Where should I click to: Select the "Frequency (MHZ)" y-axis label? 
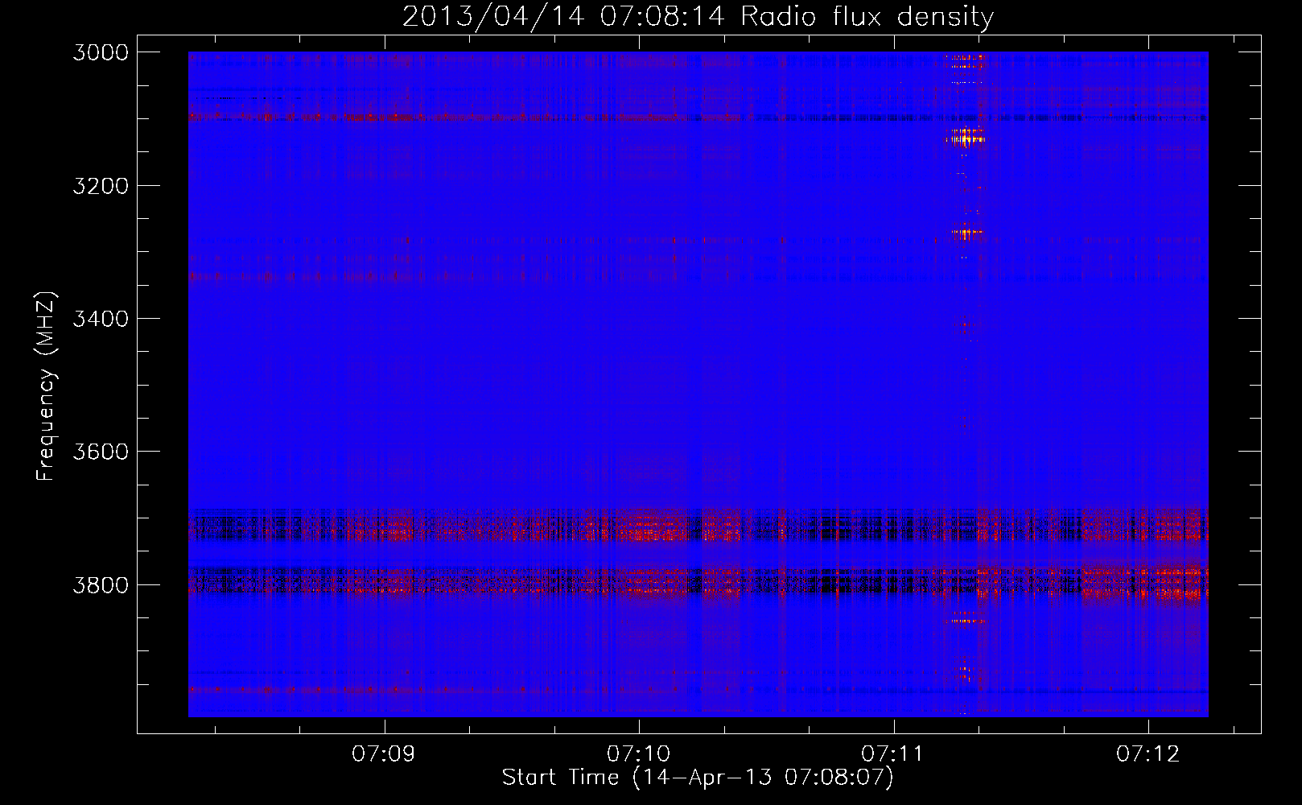[47, 386]
